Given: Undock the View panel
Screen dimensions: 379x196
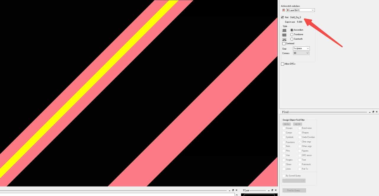Looking at the screenshot, I should tap(272, 190).
